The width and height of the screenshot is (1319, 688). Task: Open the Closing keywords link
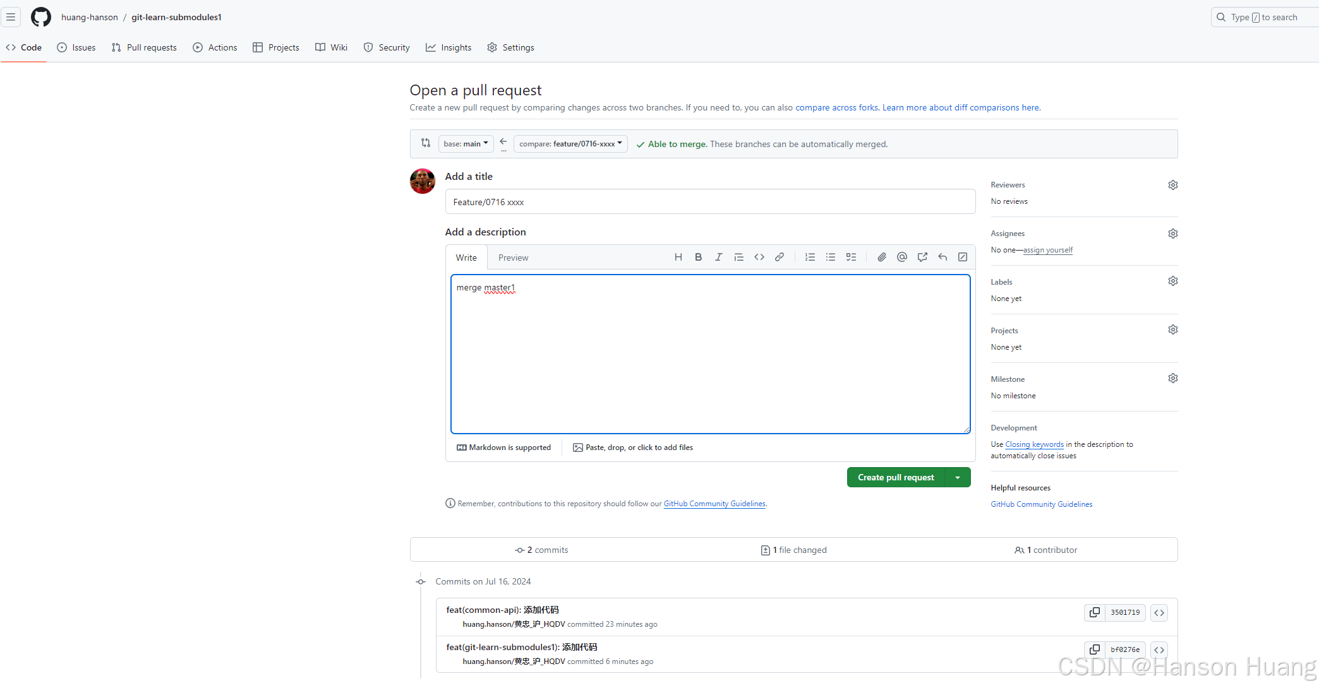pyautogui.click(x=1035, y=444)
